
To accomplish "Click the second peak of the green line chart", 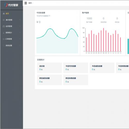I will [71, 29].
